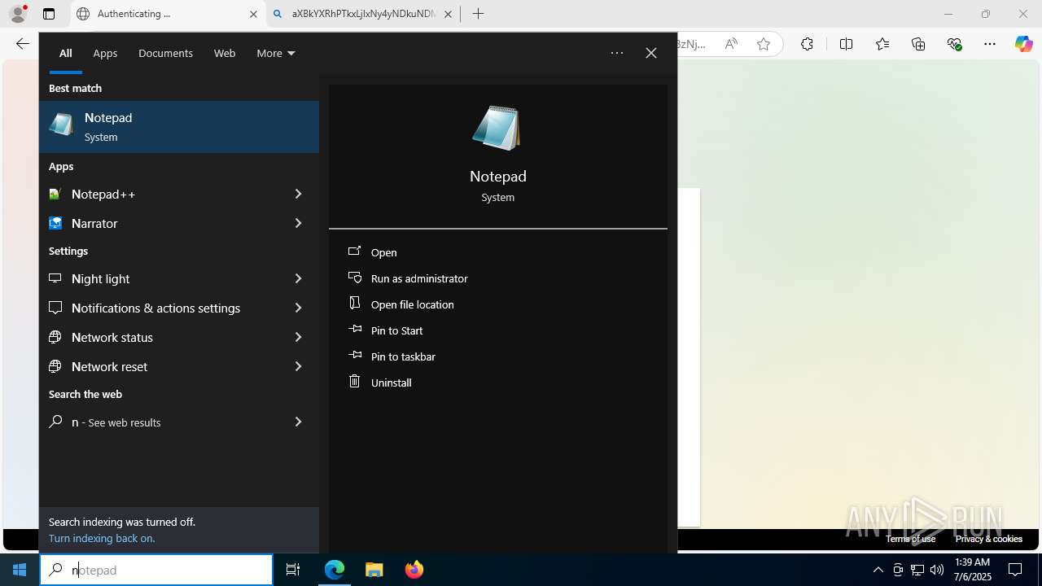Expand Notepad++ result options arrow

point(298,194)
